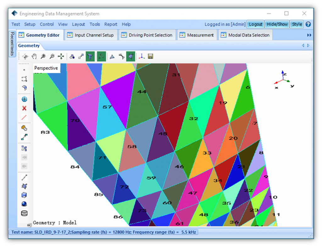Expand the sidebar overflow arrow at bottom
The height and width of the screenshot is (247, 322).
[x=29, y=225]
